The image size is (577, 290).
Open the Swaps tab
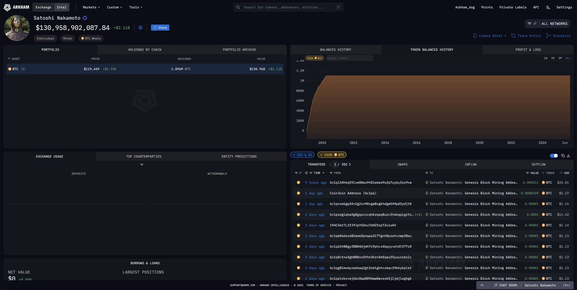pyautogui.click(x=402, y=164)
